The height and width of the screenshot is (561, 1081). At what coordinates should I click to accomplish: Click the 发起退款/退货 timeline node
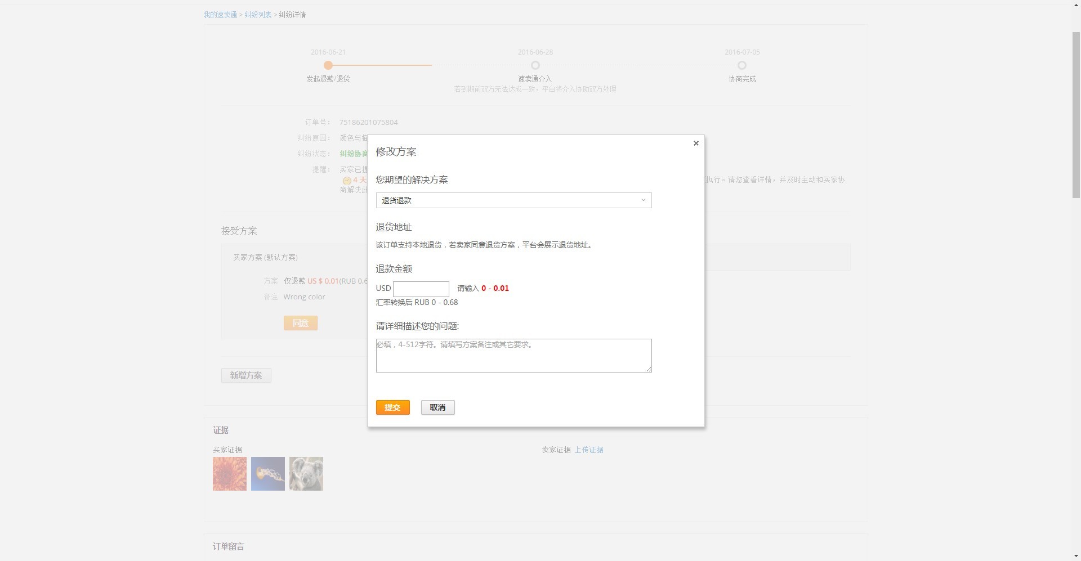[x=328, y=65]
